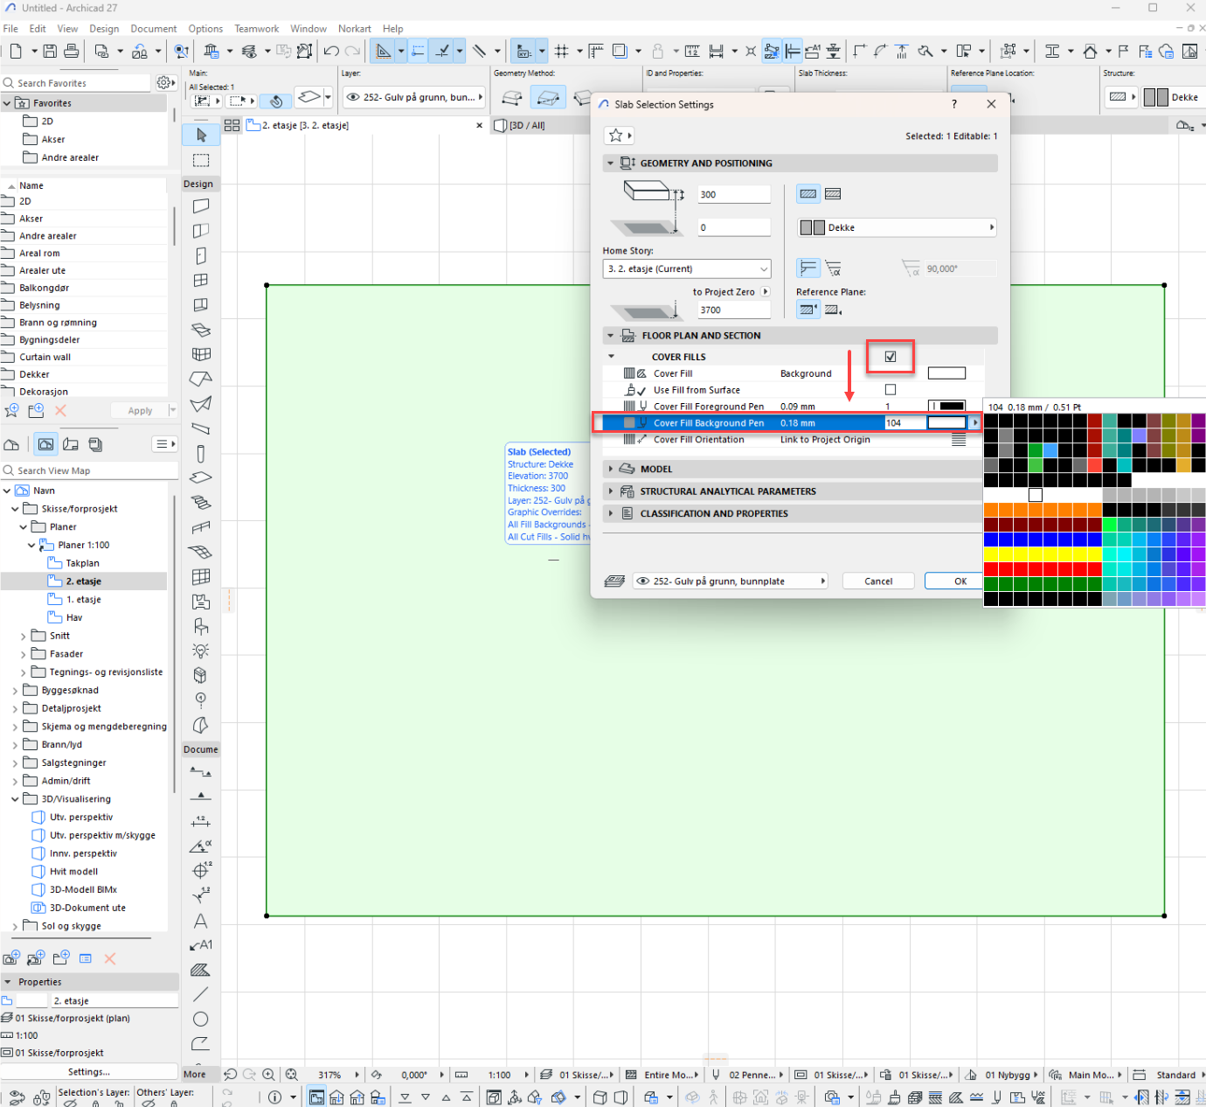Click the Cancel button

pos(878,581)
